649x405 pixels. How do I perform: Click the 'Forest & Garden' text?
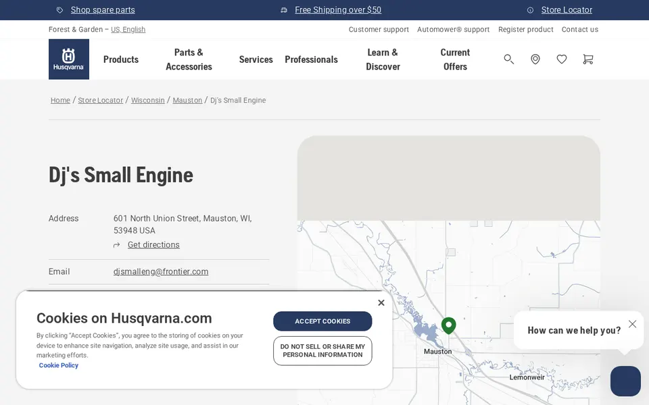click(x=76, y=29)
